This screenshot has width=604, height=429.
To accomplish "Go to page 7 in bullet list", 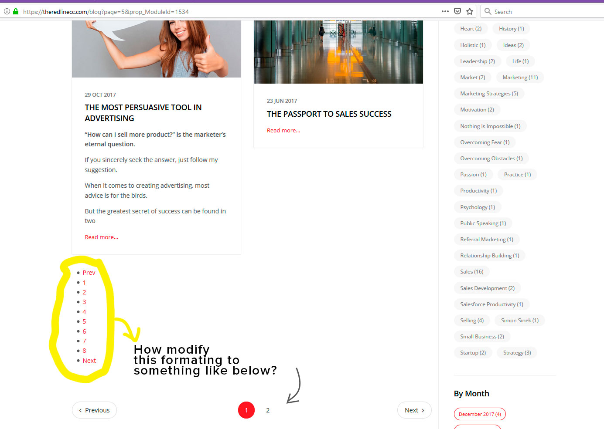I will point(84,341).
